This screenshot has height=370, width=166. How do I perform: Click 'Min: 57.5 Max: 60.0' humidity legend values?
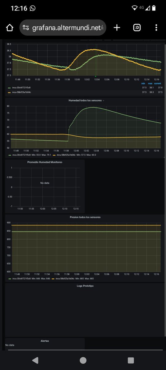[x=87, y=155]
